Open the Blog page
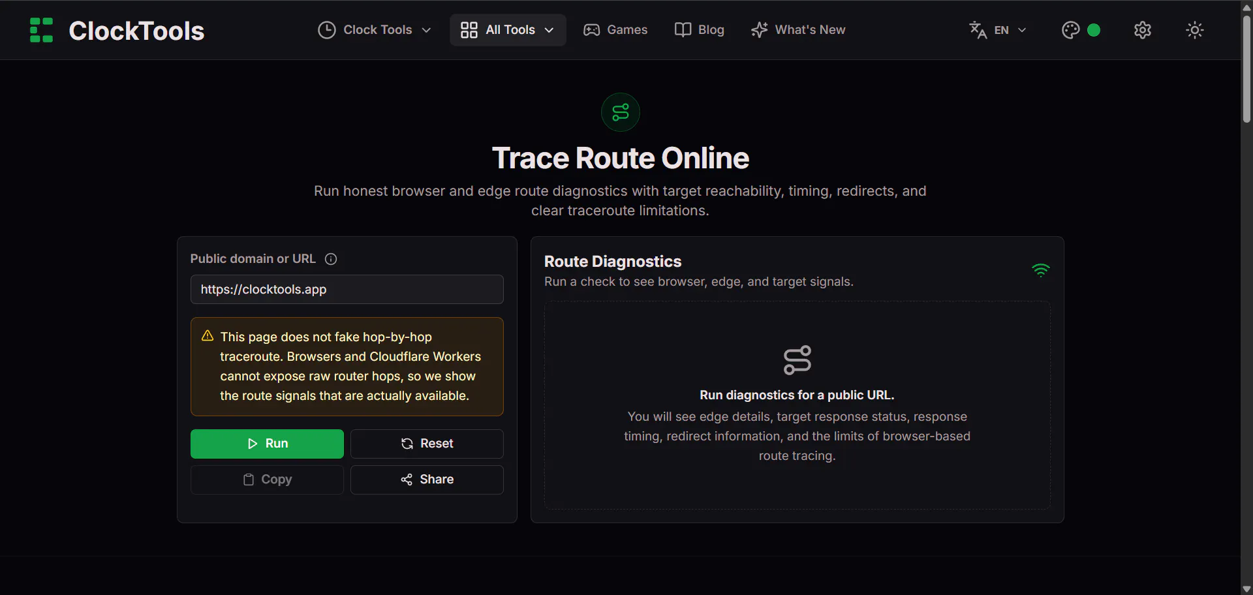Viewport: 1253px width, 595px height. click(700, 30)
